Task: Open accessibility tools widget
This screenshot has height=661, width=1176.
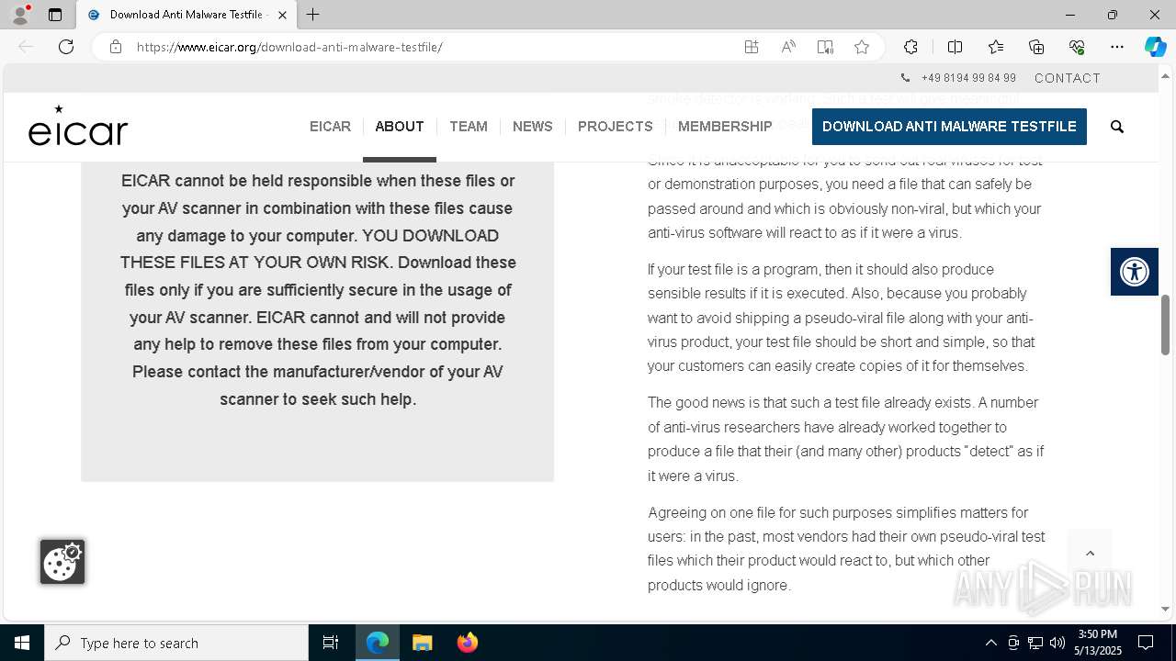Action: (x=1135, y=272)
